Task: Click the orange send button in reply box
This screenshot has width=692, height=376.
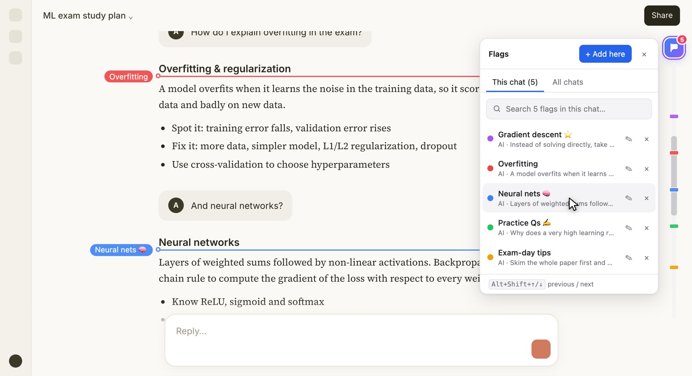Action: 541,349
